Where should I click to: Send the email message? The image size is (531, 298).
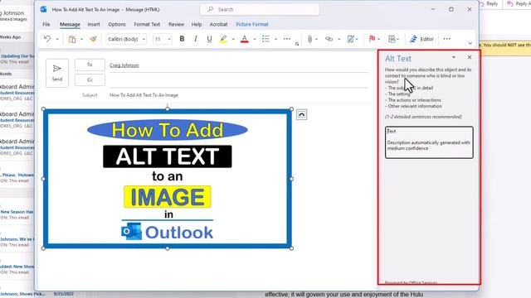[x=57, y=73]
